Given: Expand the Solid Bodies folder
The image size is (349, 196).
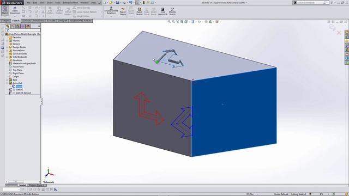Looking at the screenshot, I should [x=7, y=57].
